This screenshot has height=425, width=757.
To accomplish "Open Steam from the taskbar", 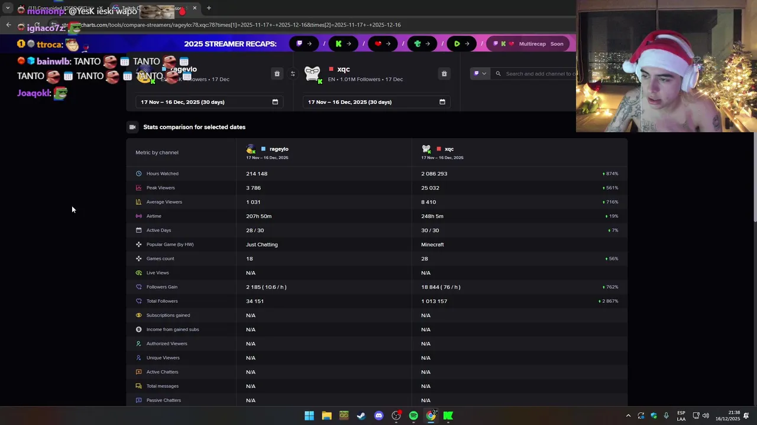I will pos(361,416).
